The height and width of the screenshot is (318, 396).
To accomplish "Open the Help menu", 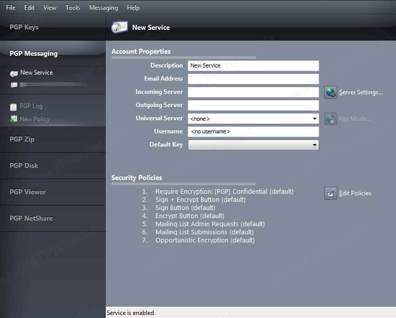I will tap(133, 8).
